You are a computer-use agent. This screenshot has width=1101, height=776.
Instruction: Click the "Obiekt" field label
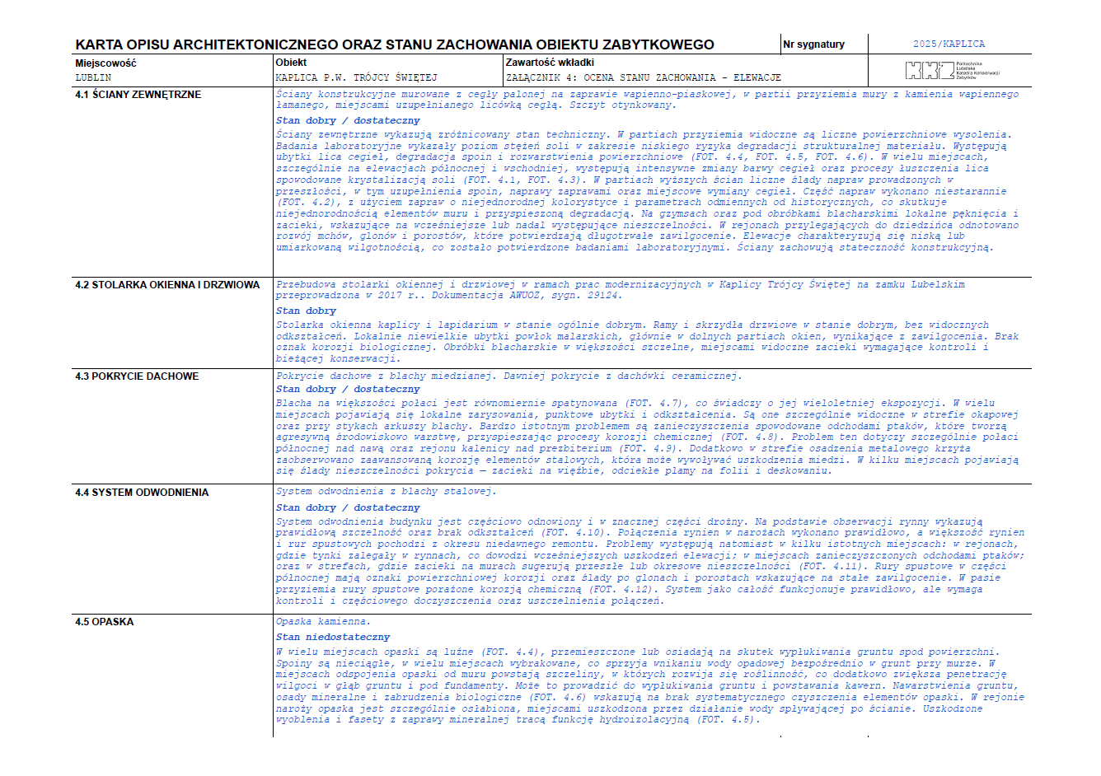pyautogui.click(x=291, y=63)
